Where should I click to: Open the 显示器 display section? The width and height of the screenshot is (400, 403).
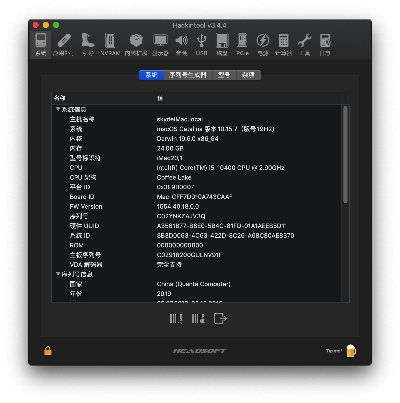click(x=160, y=45)
